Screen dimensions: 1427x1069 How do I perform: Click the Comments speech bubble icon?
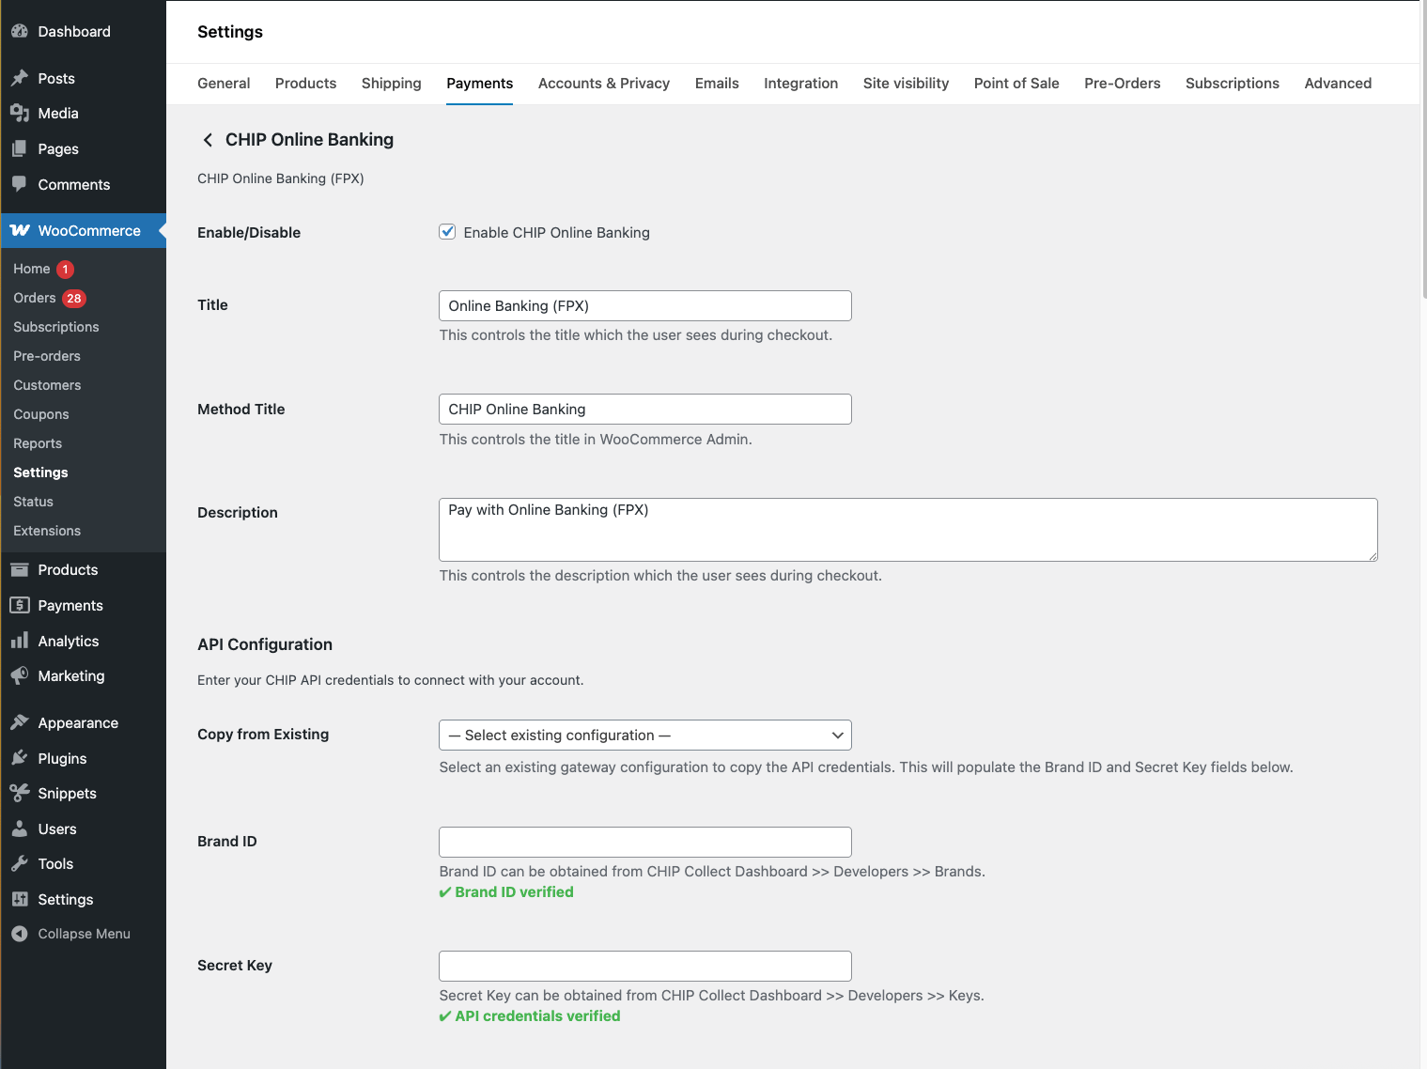[x=20, y=184]
